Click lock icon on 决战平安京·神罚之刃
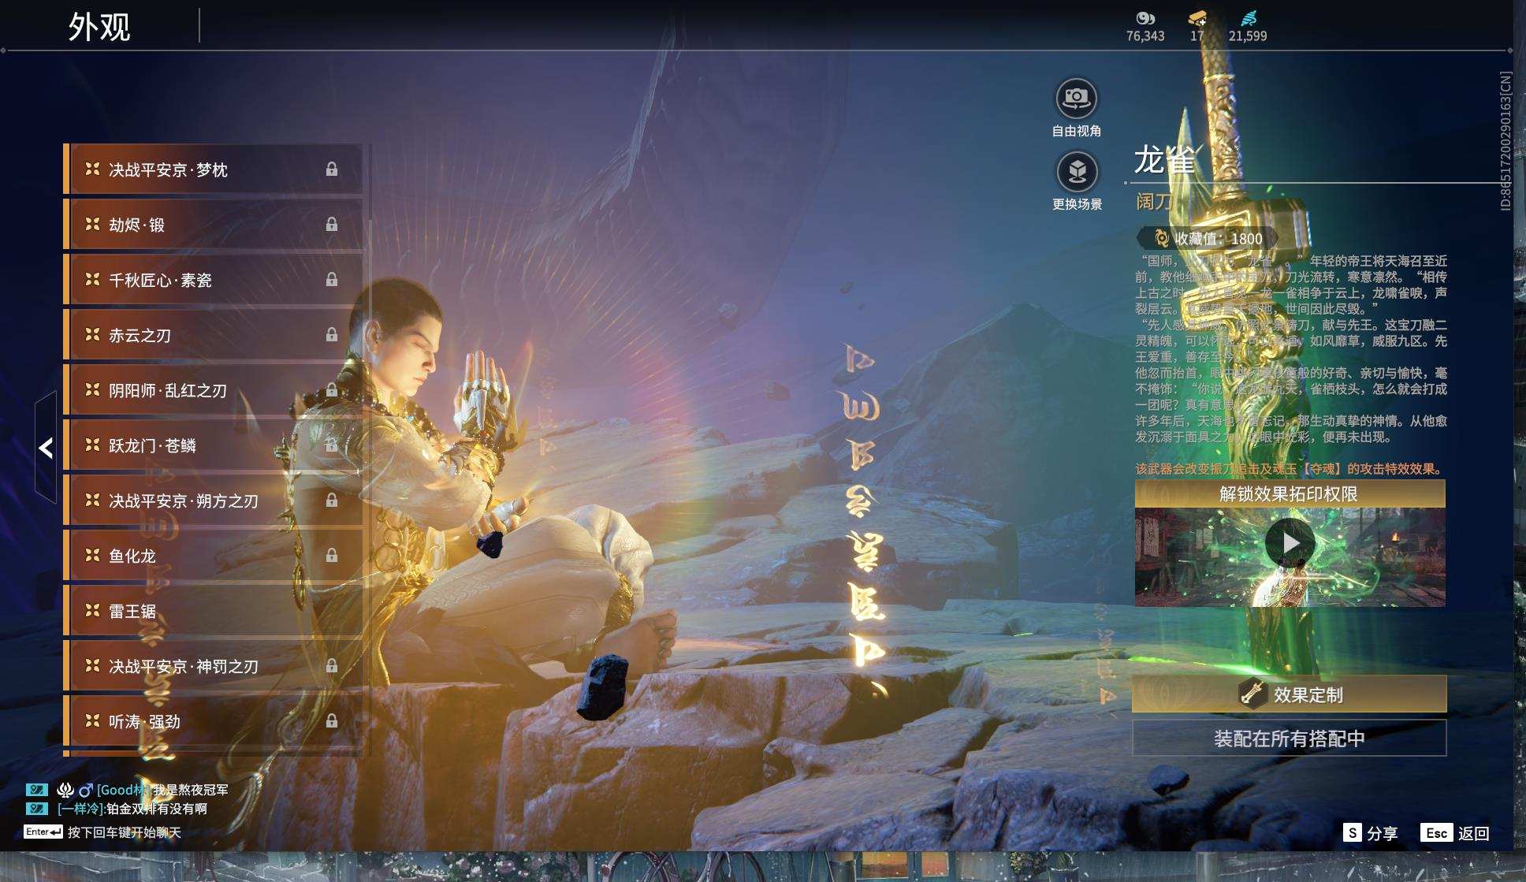The width and height of the screenshot is (1526, 882). [x=332, y=666]
